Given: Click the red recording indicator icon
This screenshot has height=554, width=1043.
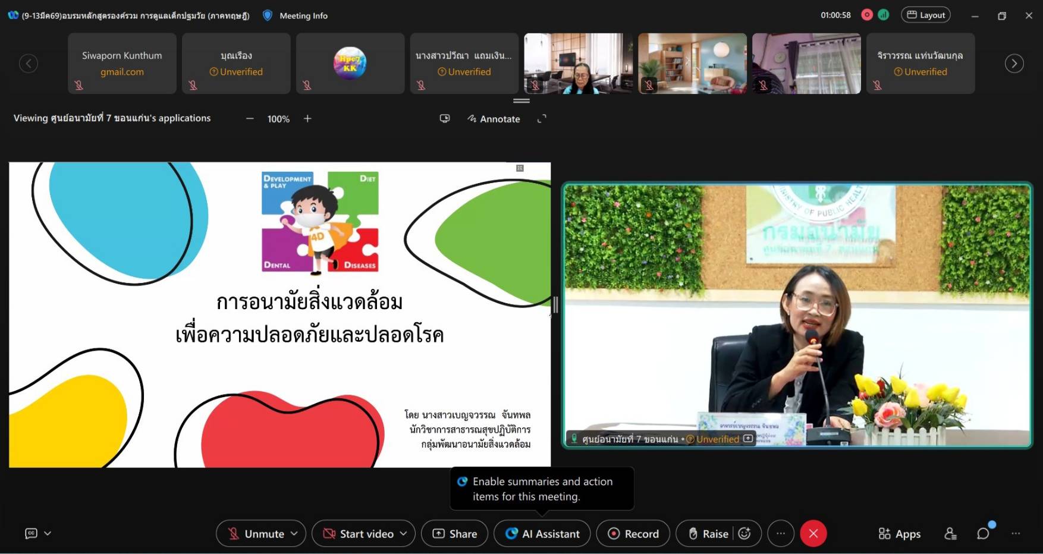Looking at the screenshot, I should [867, 15].
